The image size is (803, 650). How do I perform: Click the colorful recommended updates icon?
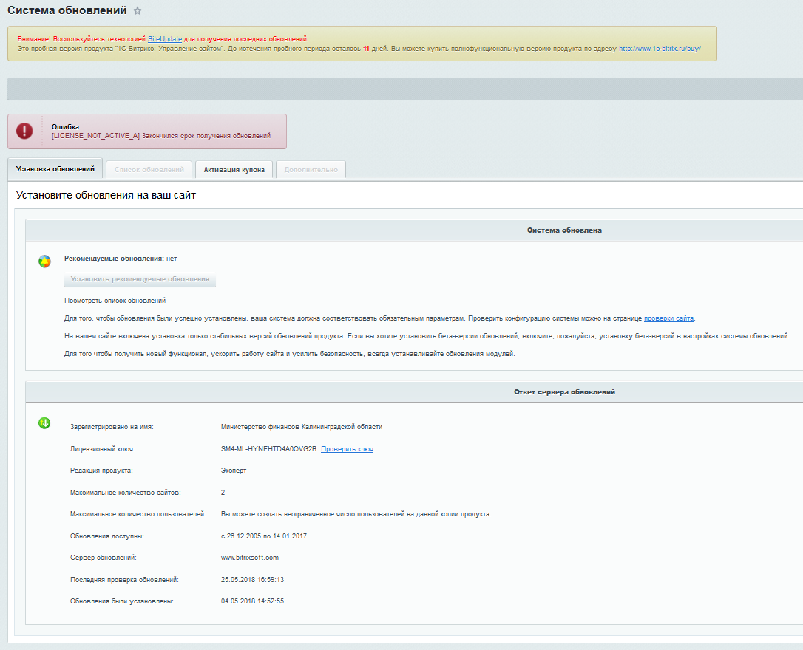pyautogui.click(x=44, y=261)
